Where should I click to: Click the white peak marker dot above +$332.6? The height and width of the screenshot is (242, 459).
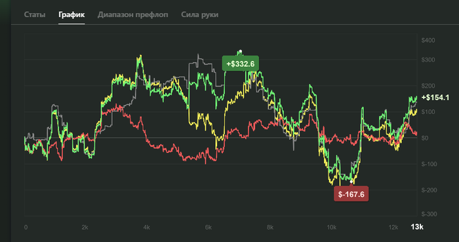[x=241, y=51]
